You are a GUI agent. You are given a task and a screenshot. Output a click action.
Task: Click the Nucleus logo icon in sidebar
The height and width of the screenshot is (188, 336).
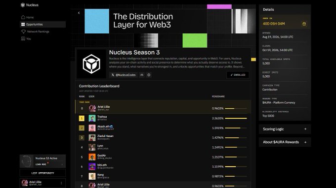[23, 5]
